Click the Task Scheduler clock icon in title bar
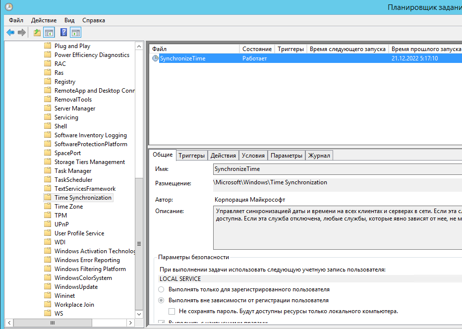This screenshot has width=462, height=329. (8, 7)
